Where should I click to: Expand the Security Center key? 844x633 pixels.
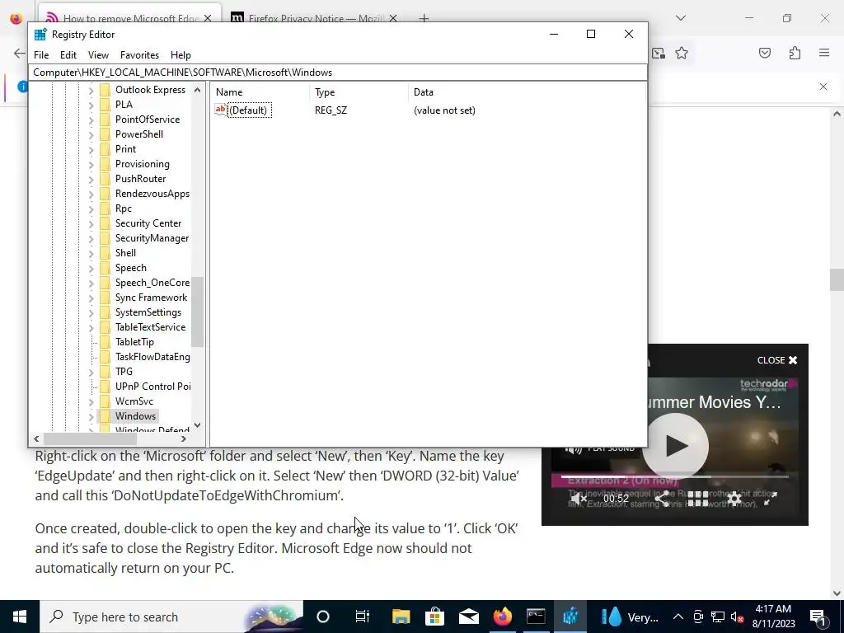click(x=91, y=223)
